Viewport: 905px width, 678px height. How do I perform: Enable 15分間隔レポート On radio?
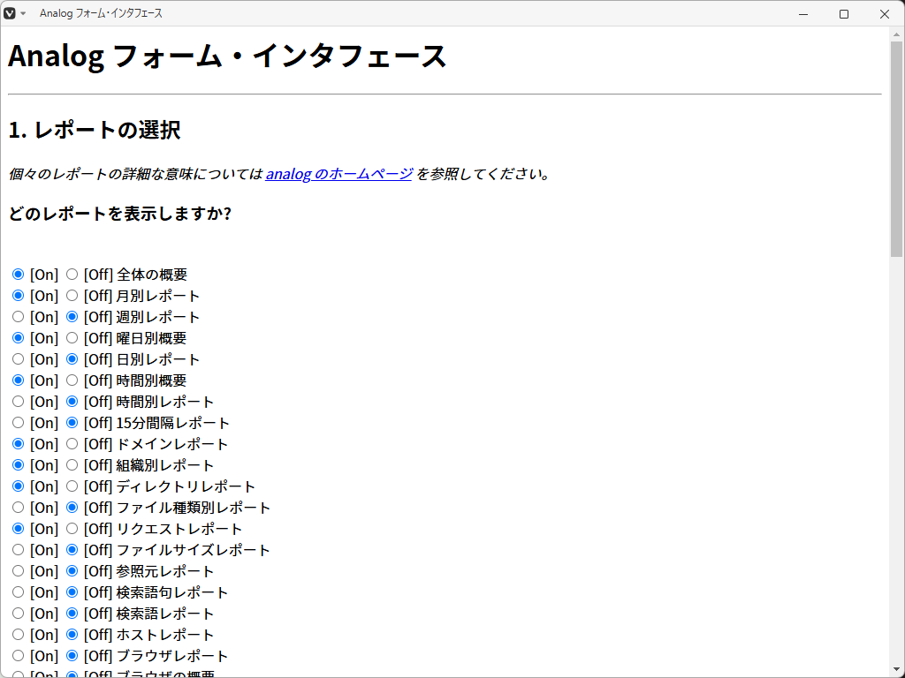tap(18, 423)
